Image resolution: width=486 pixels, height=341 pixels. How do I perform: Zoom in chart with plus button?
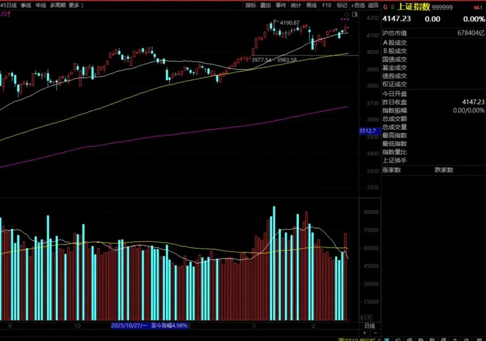[x=364, y=332]
